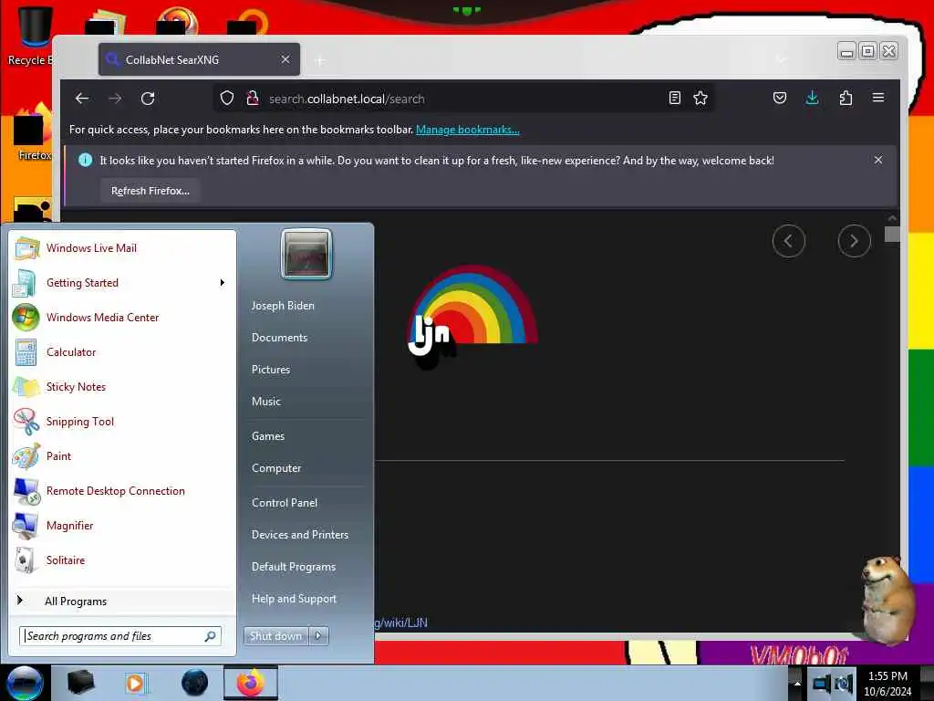Image resolution: width=934 pixels, height=701 pixels.
Task: Select the CollabNet SearXNG tab
Action: pos(199,59)
